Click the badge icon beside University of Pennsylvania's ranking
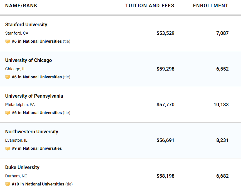241x193 pixels. 8,113
